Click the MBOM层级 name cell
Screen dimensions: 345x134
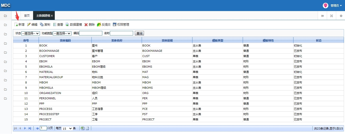[x=117, y=88]
